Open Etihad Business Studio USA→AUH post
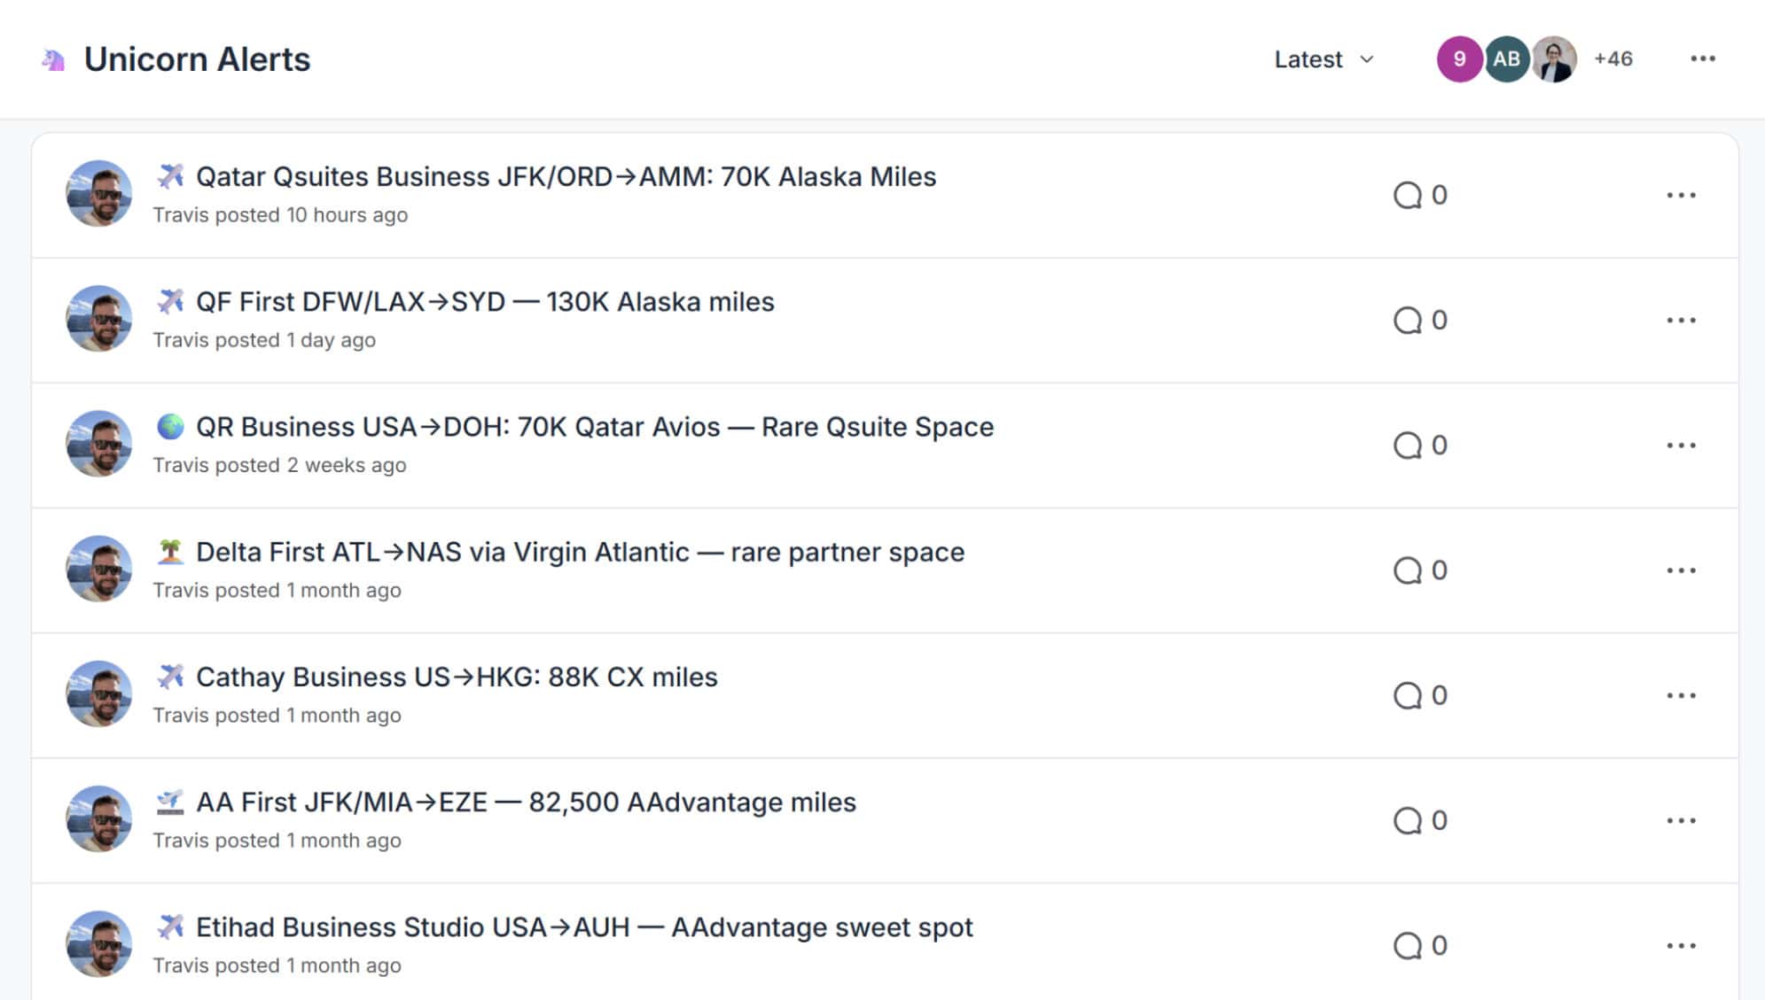Image resolution: width=1765 pixels, height=1000 pixels. coord(584,926)
